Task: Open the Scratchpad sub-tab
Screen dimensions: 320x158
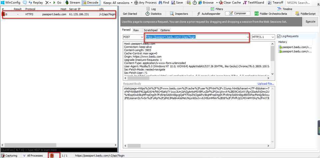Action: point(150,30)
